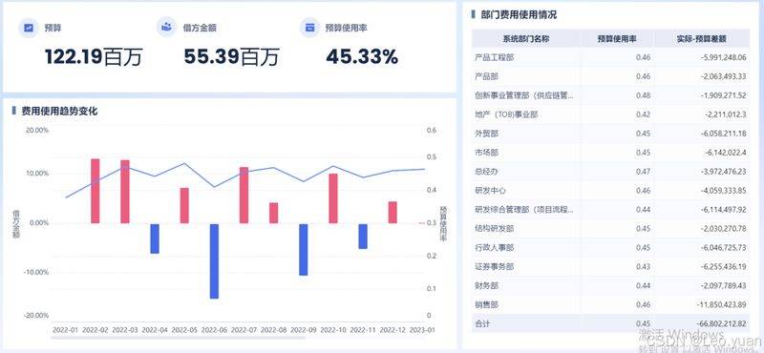764x353 pixels.
Task: Click the 0.47 usage rate for 总经办
Action: pos(643,172)
